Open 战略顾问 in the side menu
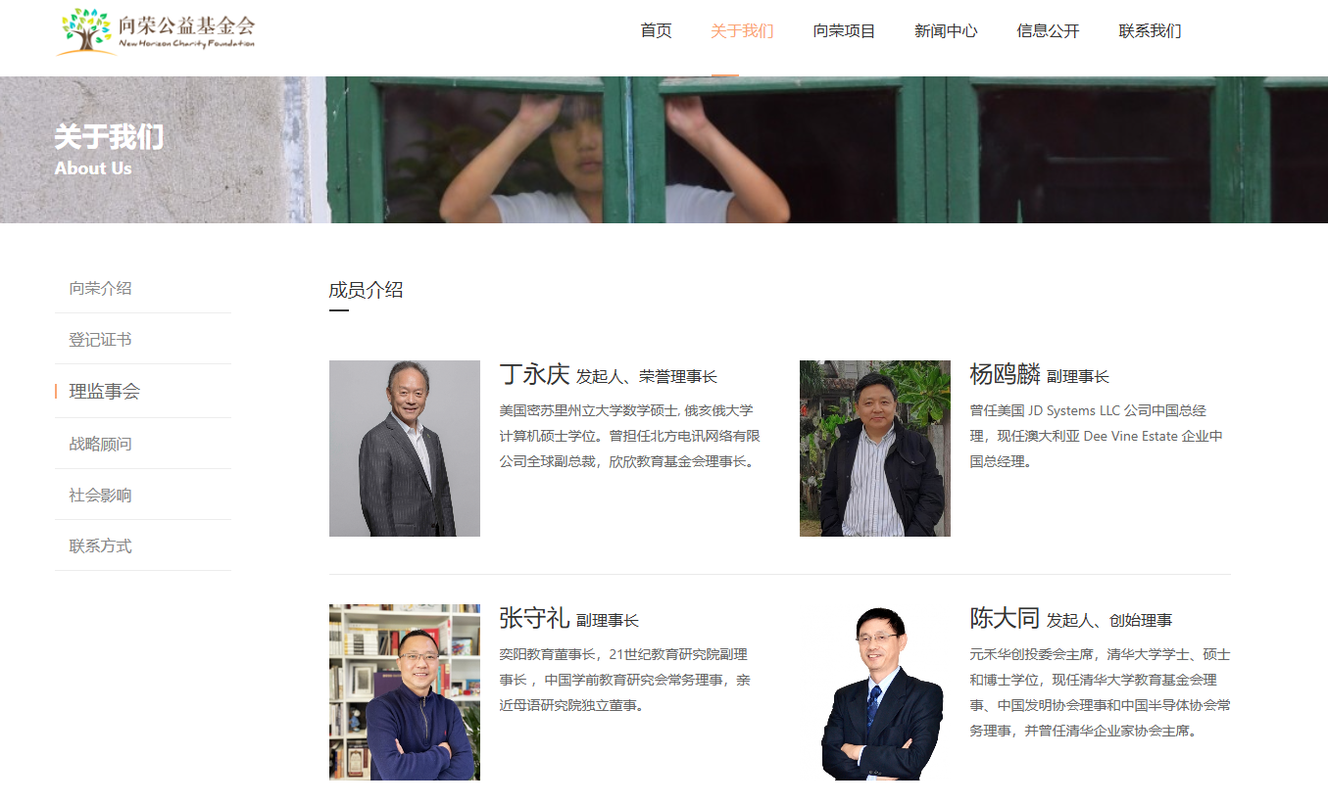This screenshot has width=1328, height=805. coord(143,444)
